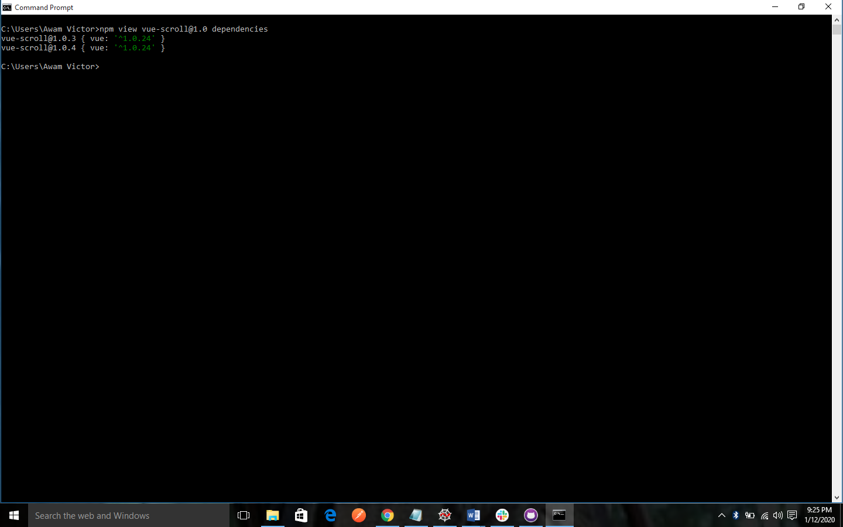Image resolution: width=843 pixels, height=527 pixels.
Task: Click the scrollbar down arrow
Action: pyautogui.click(x=837, y=498)
